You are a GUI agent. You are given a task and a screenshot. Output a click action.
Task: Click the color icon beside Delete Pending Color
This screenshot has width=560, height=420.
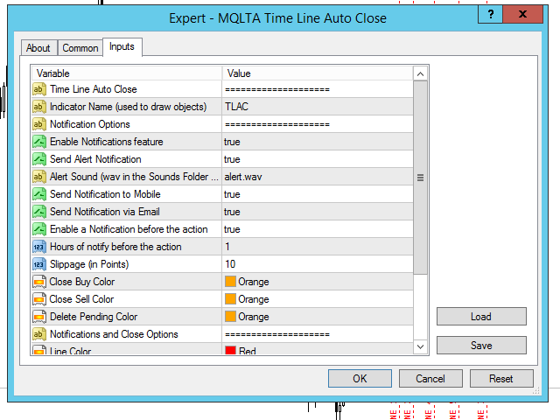click(39, 317)
